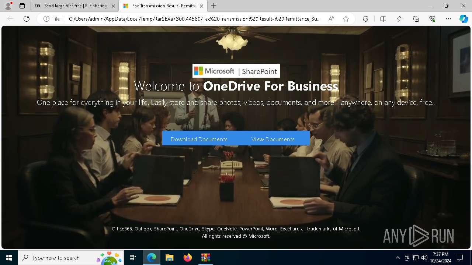Toggle Read aloud in address bar
Screen dimensions: 472x265
(331, 19)
